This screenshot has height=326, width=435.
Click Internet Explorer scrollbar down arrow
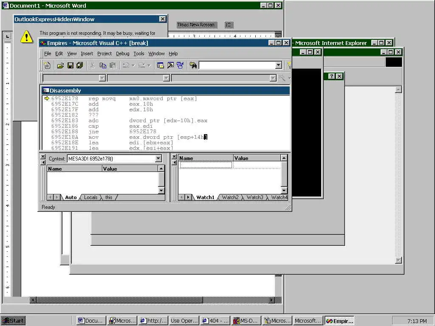(x=398, y=260)
